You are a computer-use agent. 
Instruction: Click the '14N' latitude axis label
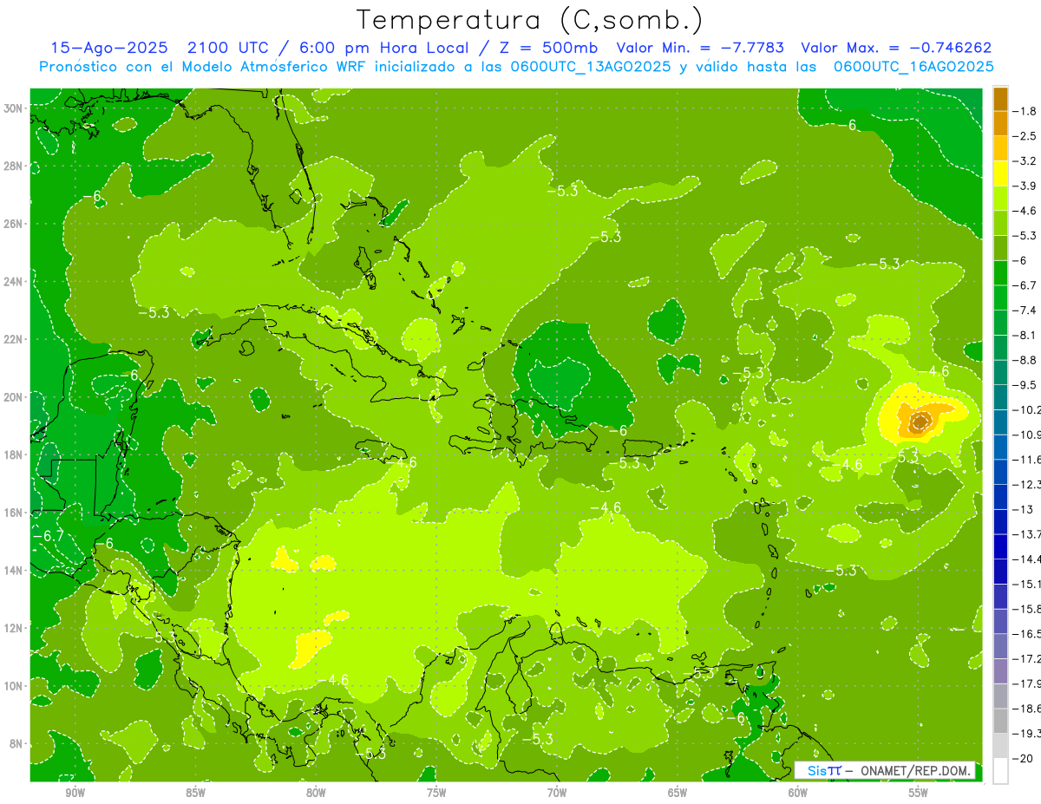(13, 570)
